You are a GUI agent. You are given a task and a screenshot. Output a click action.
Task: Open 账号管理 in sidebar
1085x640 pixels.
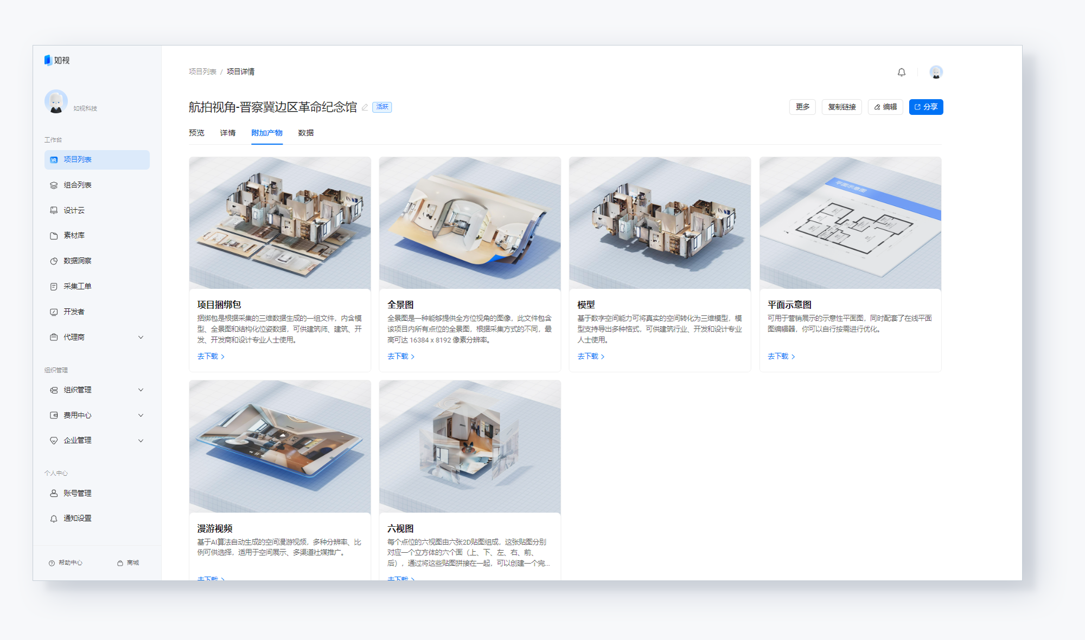tap(97, 493)
